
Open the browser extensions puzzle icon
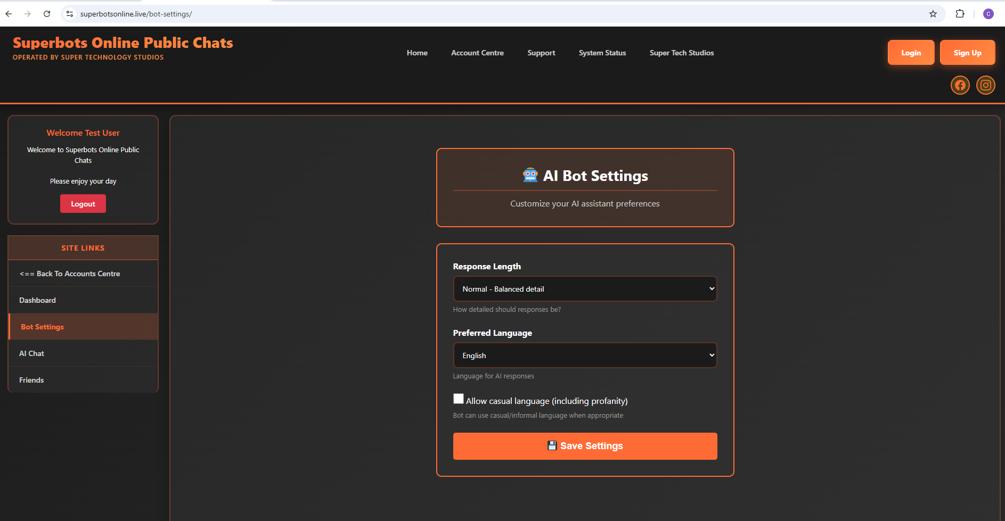click(x=960, y=14)
